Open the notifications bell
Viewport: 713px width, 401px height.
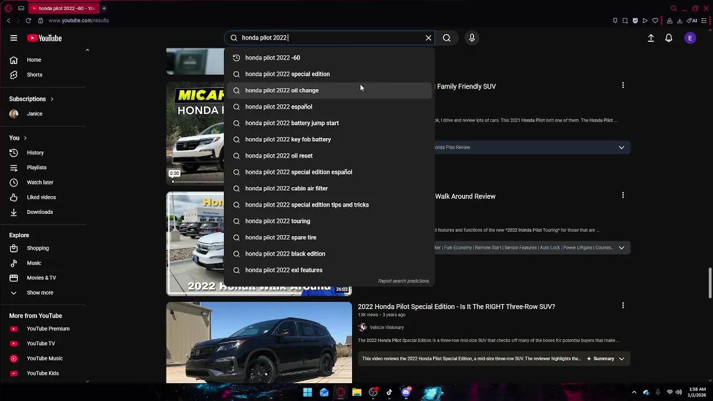pos(668,38)
